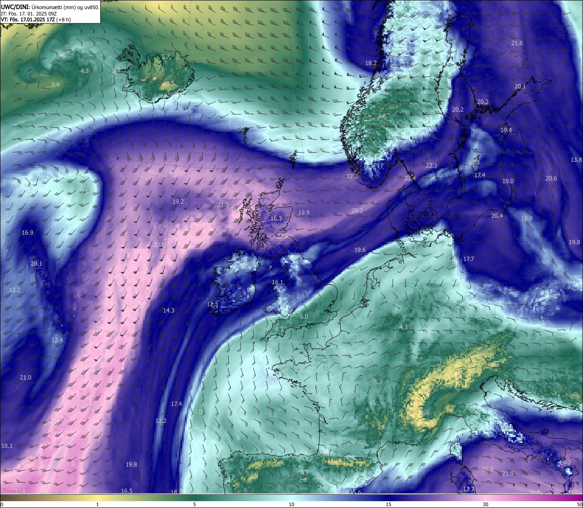Click the value 19.4 over the Baltic
The height and width of the screenshot is (508, 583).
tap(506, 130)
